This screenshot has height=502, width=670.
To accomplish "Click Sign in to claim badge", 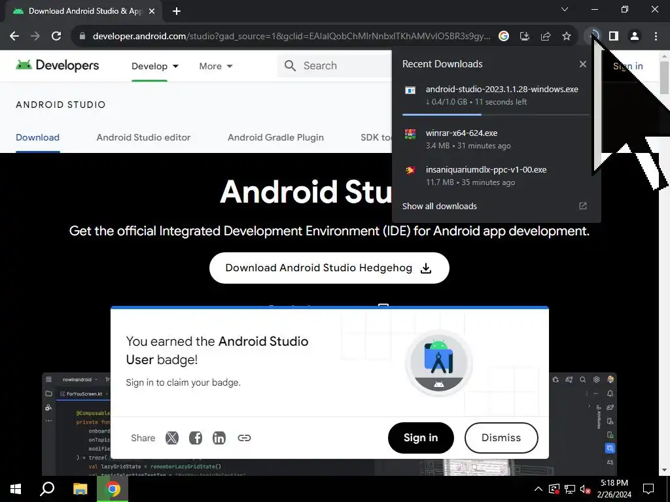I will (x=421, y=438).
